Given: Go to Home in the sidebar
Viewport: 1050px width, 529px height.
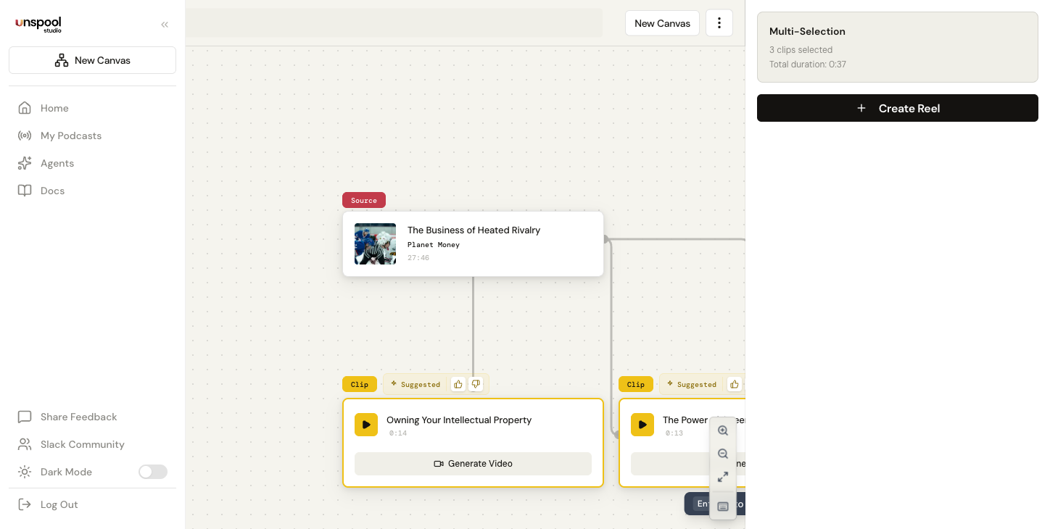Looking at the screenshot, I should click(54, 108).
